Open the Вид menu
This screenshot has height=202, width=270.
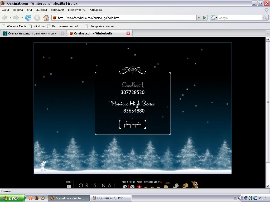pos(30,10)
